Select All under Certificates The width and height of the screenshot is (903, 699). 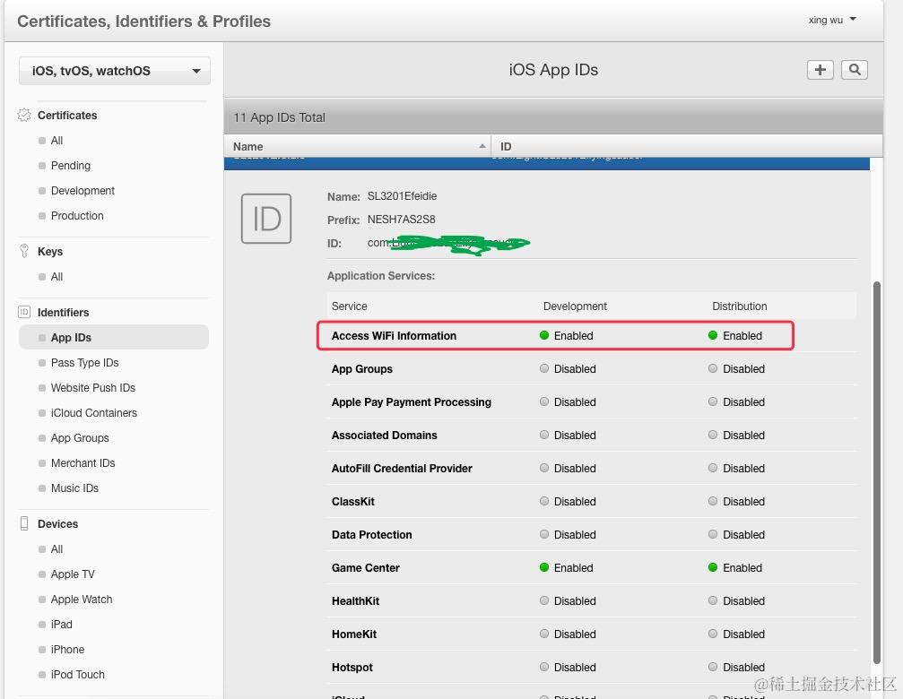(x=57, y=141)
